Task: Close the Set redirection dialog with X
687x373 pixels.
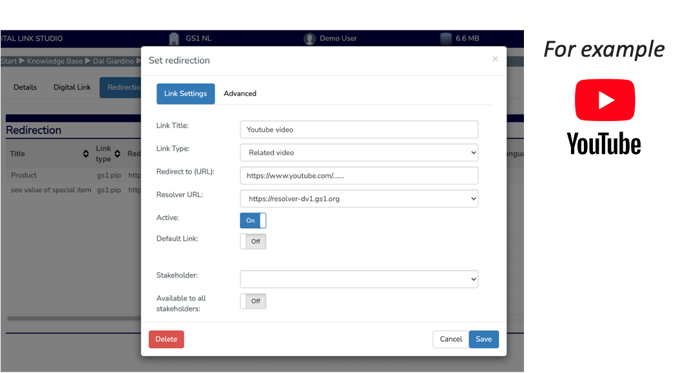Action: tap(495, 59)
